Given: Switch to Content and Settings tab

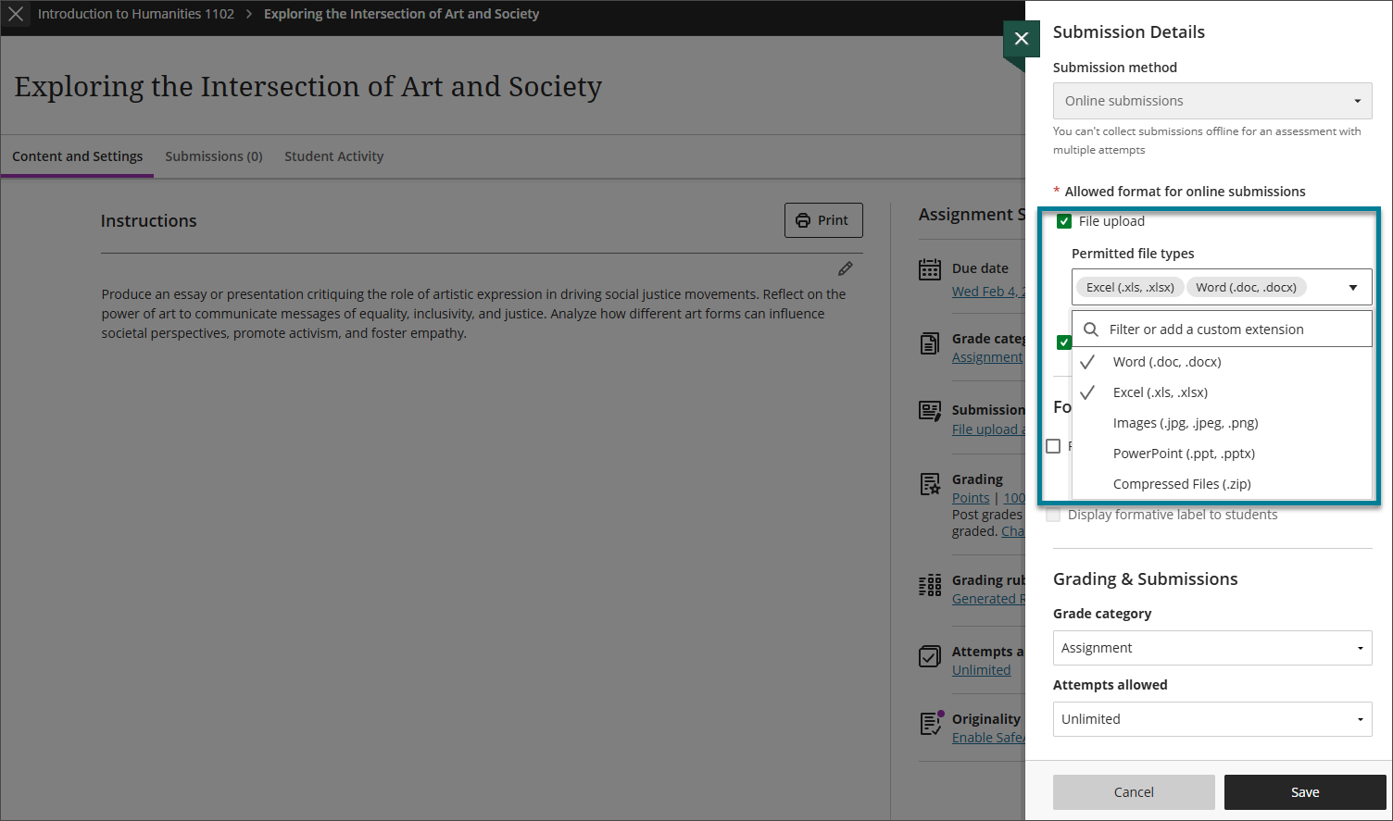Looking at the screenshot, I should point(78,156).
